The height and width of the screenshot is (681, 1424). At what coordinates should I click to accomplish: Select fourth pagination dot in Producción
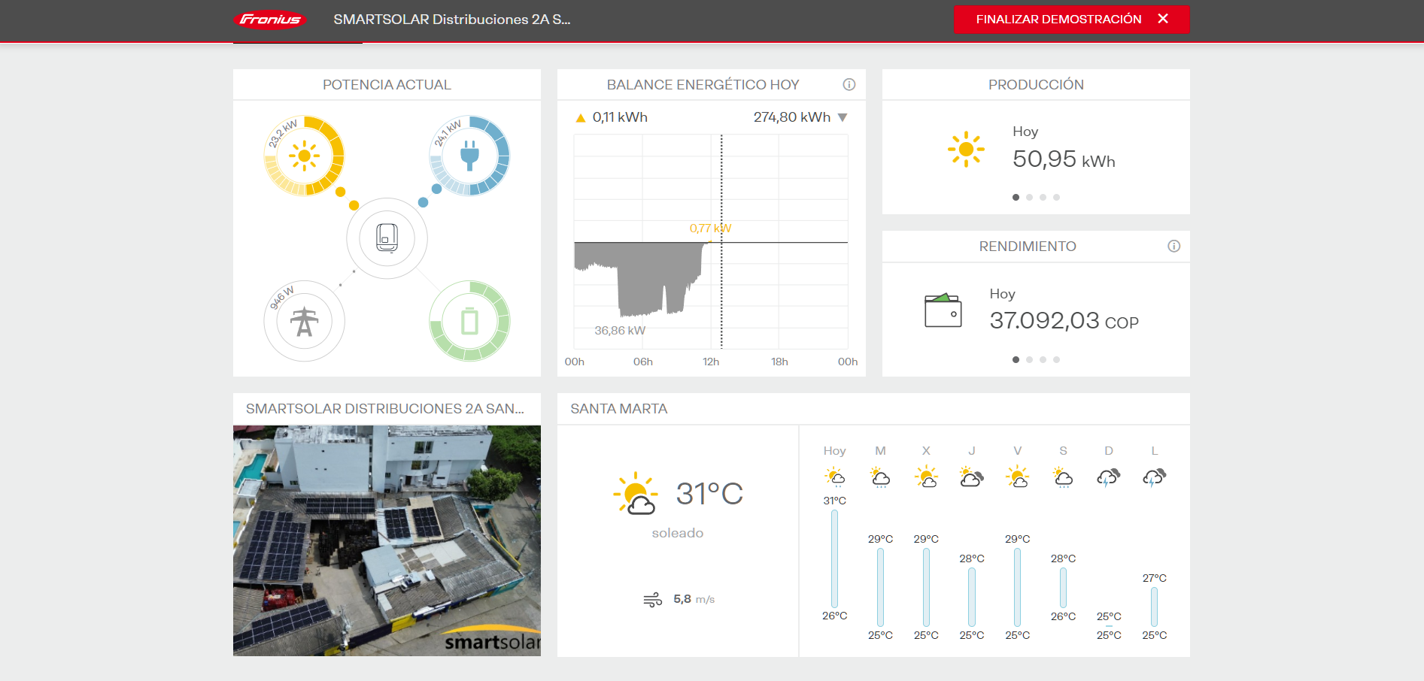(1056, 198)
